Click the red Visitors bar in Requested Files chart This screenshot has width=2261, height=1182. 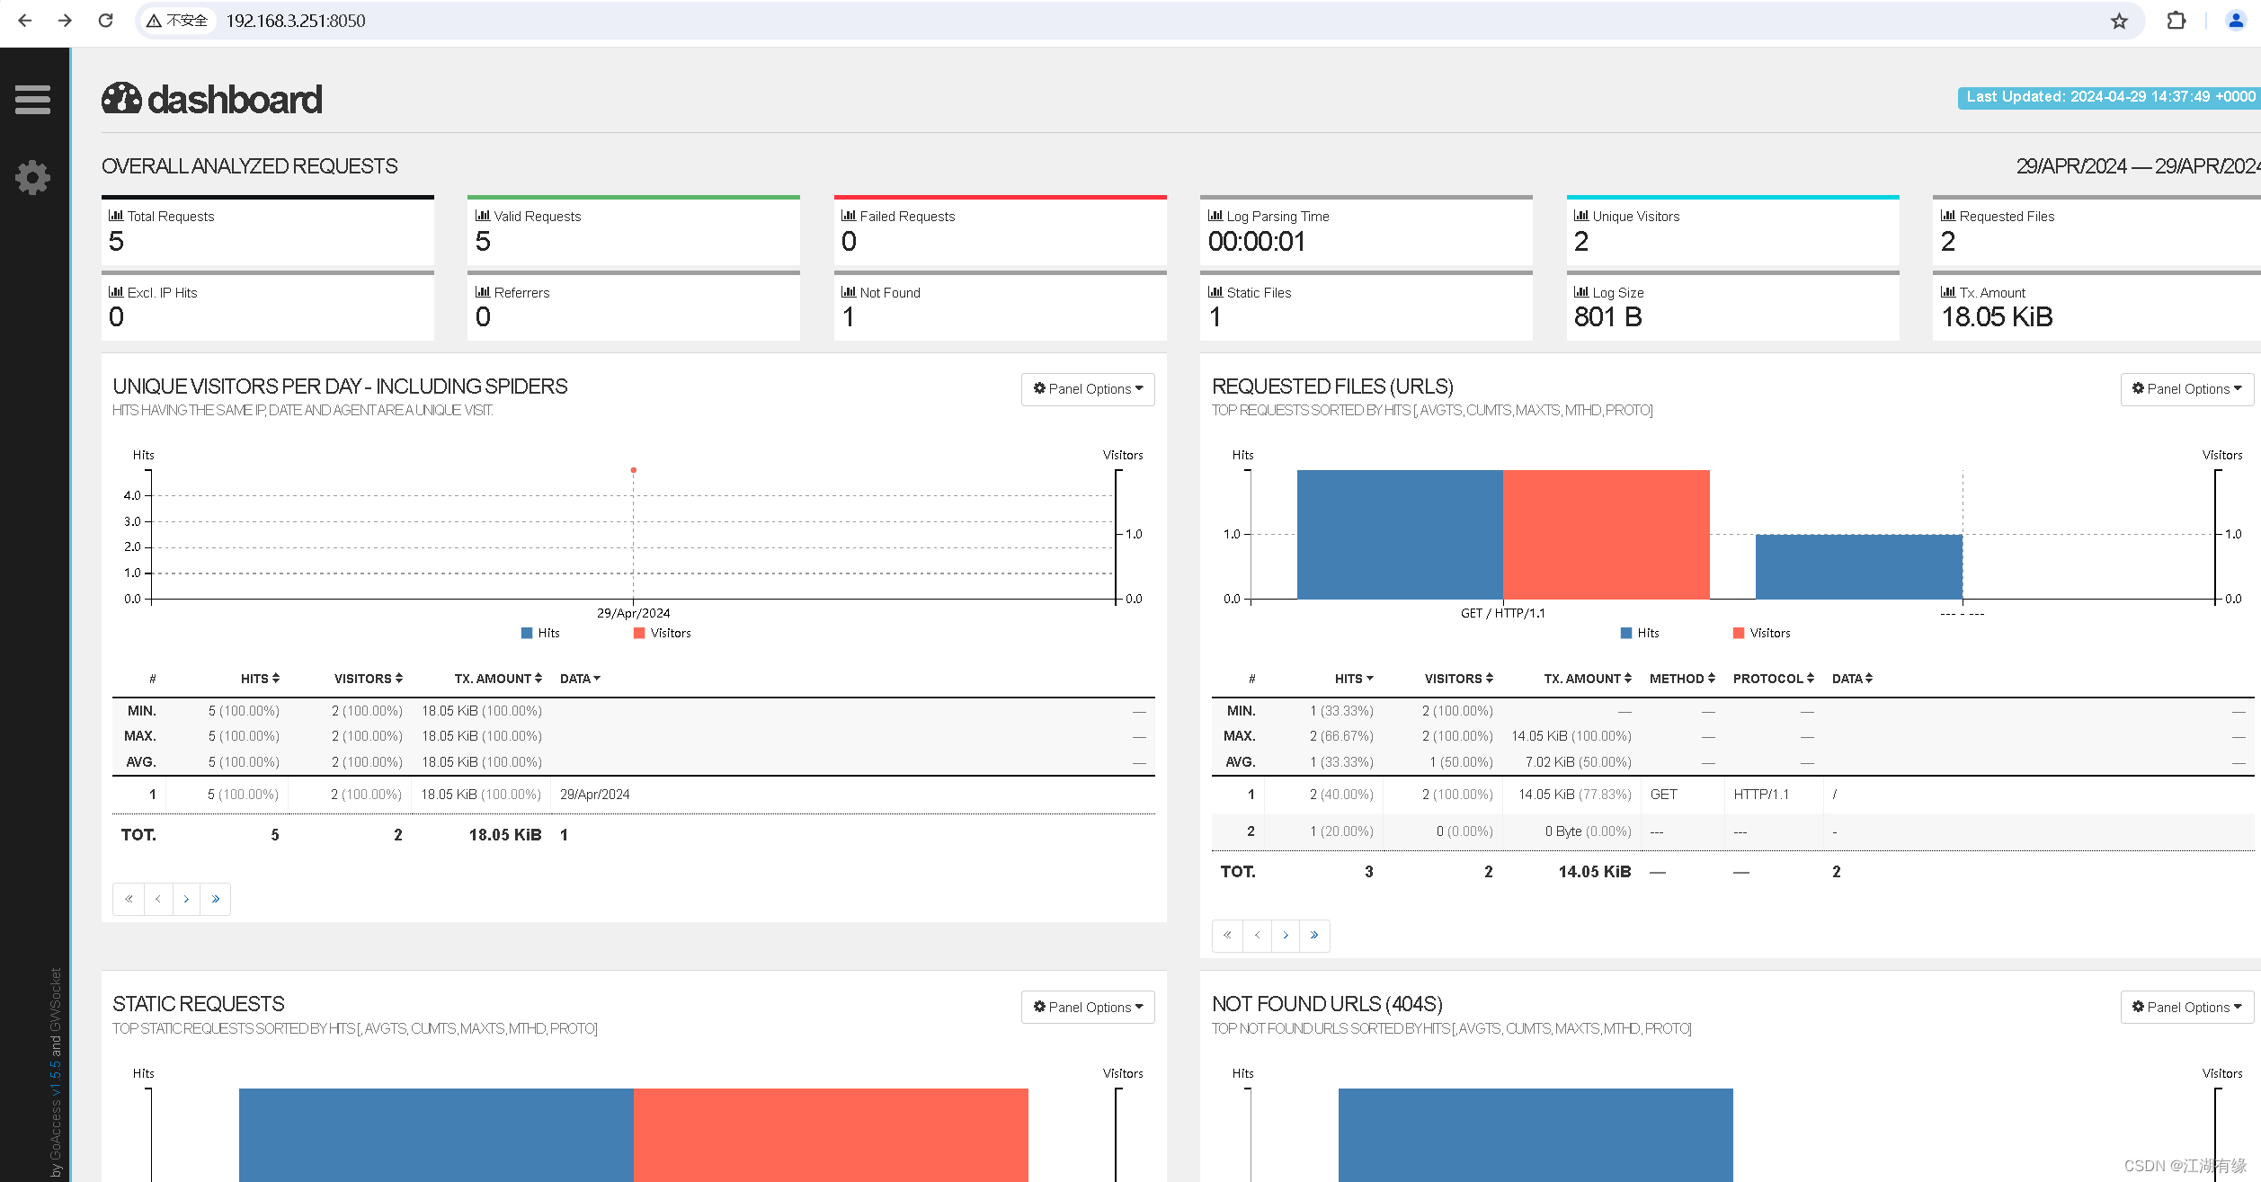tap(1606, 534)
